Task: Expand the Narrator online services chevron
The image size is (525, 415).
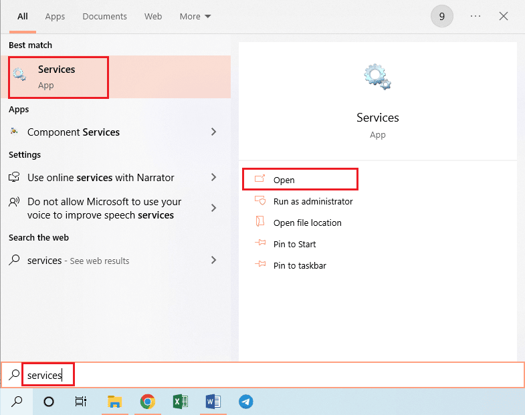Action: click(214, 178)
